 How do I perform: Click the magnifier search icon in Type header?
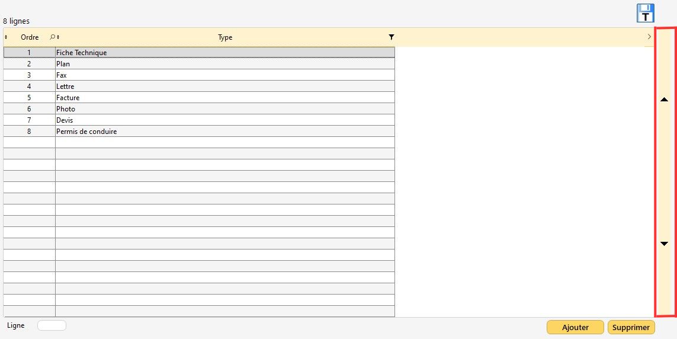53,37
